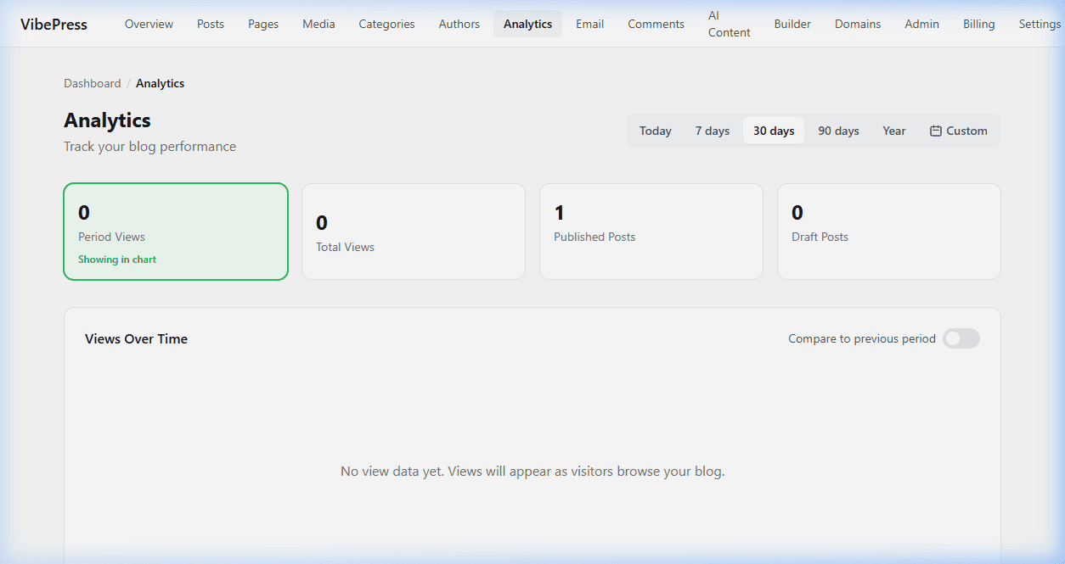Open the Overview tab
Screen dimensions: 1065x564
(x=149, y=24)
